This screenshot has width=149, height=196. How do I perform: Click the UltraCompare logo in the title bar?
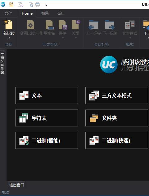[x=3, y=4]
